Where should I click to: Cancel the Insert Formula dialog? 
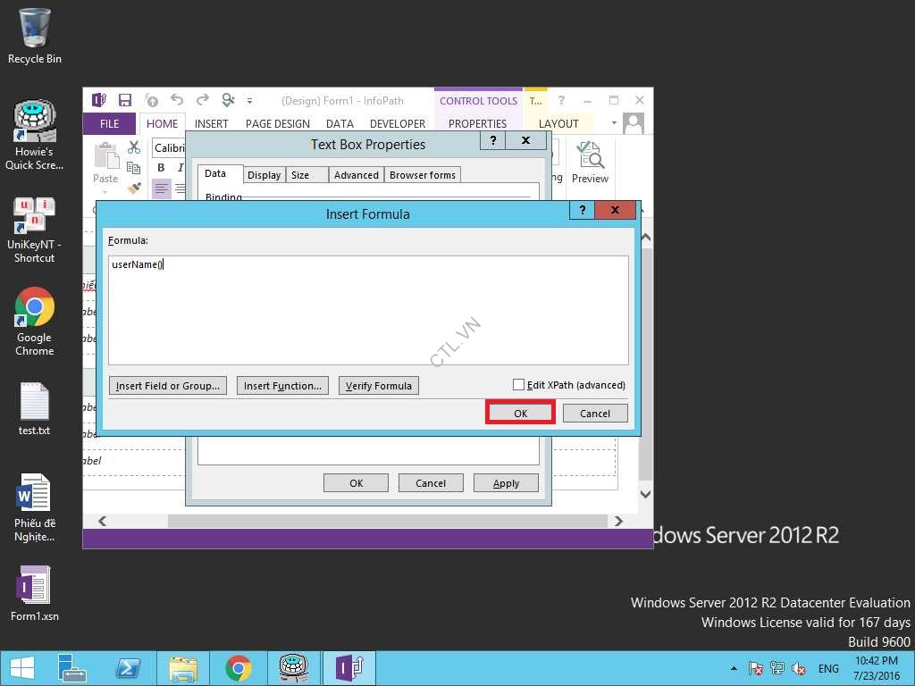tap(594, 413)
